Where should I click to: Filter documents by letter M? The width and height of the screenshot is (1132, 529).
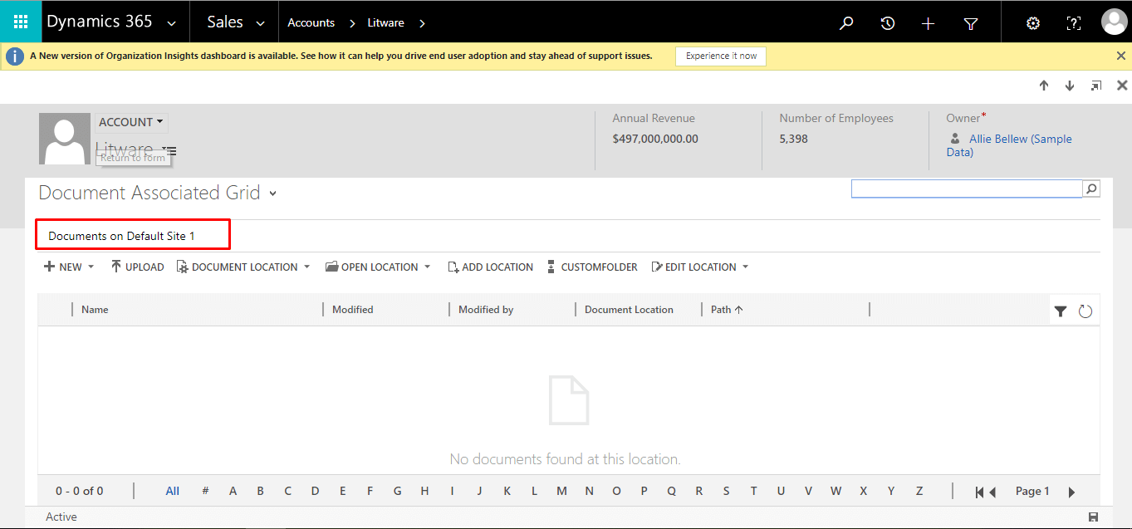(x=561, y=491)
